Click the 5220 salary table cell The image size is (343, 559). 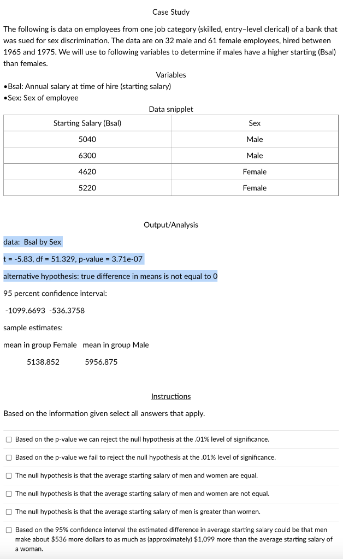pyautogui.click(x=87, y=188)
